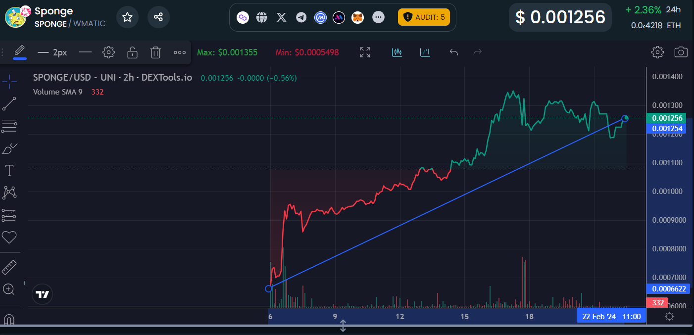Grab the chart pane height handle below time axis
The width and height of the screenshot is (694, 335).
[343, 326]
